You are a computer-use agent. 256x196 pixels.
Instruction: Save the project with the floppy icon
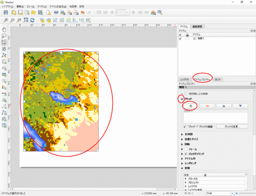[x=6, y=12]
